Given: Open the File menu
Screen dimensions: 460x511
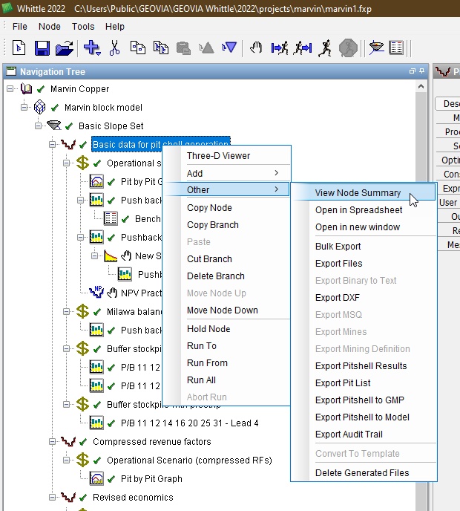Looking at the screenshot, I should 19,27.
